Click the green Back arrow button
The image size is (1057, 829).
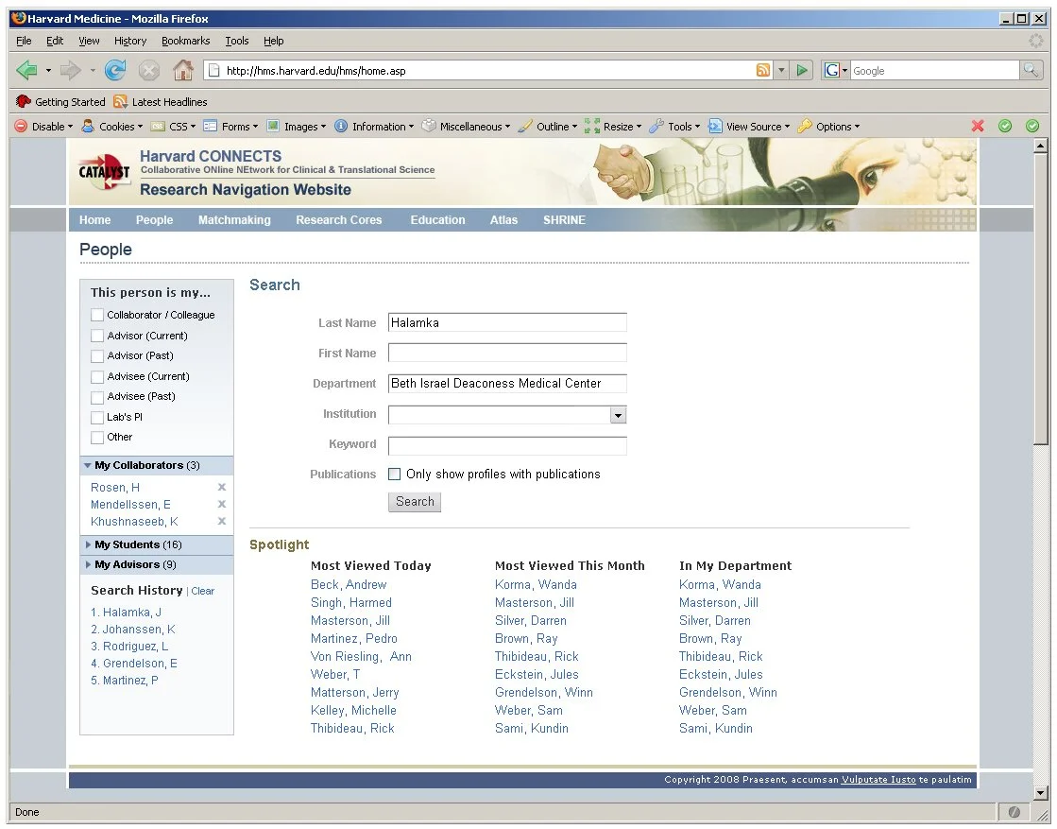(x=27, y=70)
